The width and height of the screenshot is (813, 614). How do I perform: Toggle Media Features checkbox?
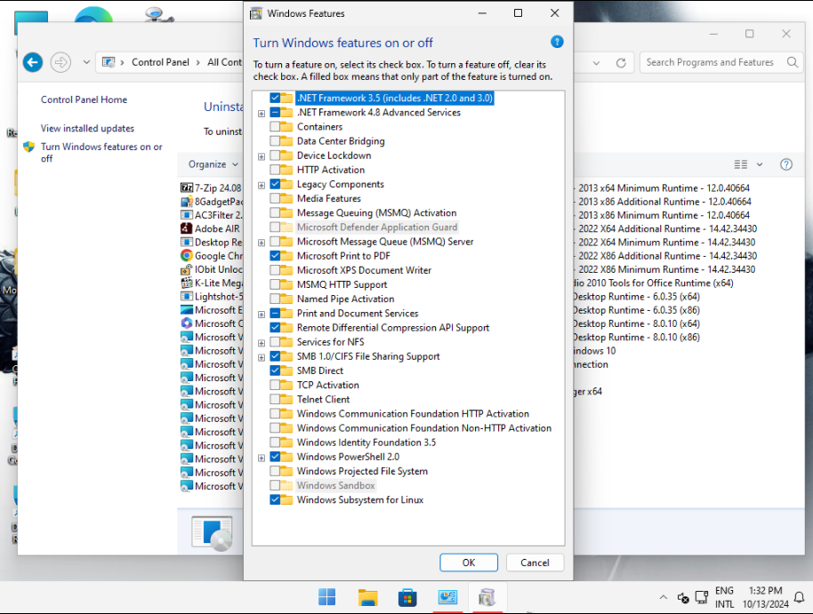point(275,198)
